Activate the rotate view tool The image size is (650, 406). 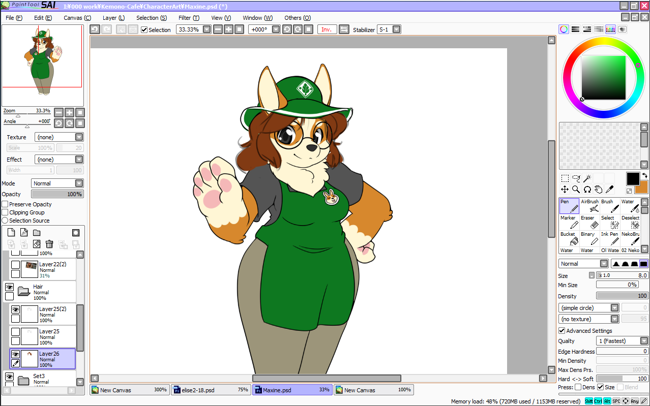click(x=587, y=190)
